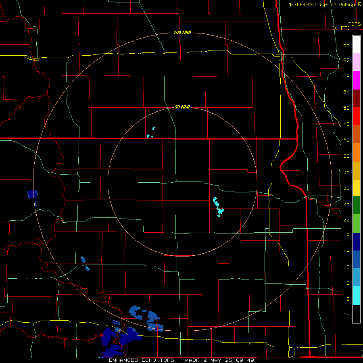Select the yellow legend swatch near 34
This screenshot has height=363, width=363.
click(356, 188)
